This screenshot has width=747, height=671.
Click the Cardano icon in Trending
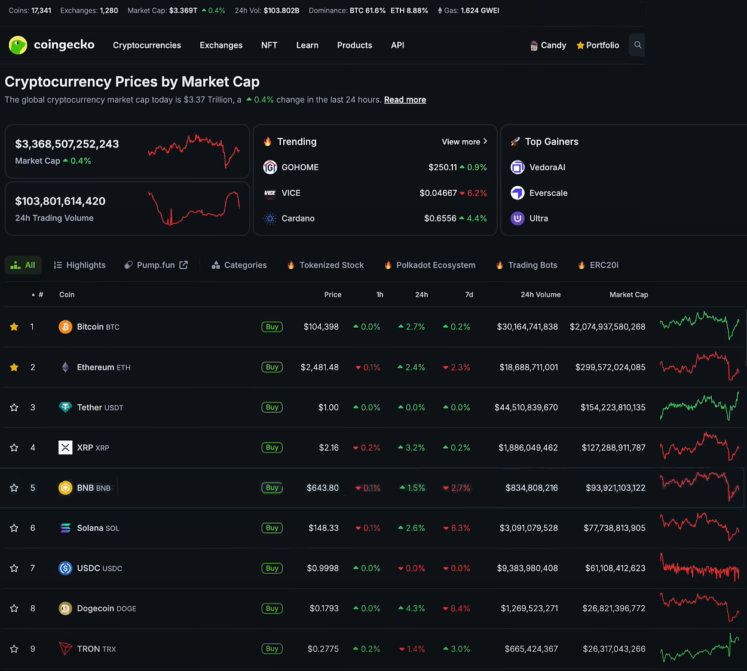270,218
